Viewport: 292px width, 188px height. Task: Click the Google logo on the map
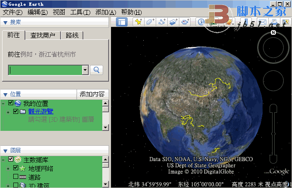[x=279, y=171]
